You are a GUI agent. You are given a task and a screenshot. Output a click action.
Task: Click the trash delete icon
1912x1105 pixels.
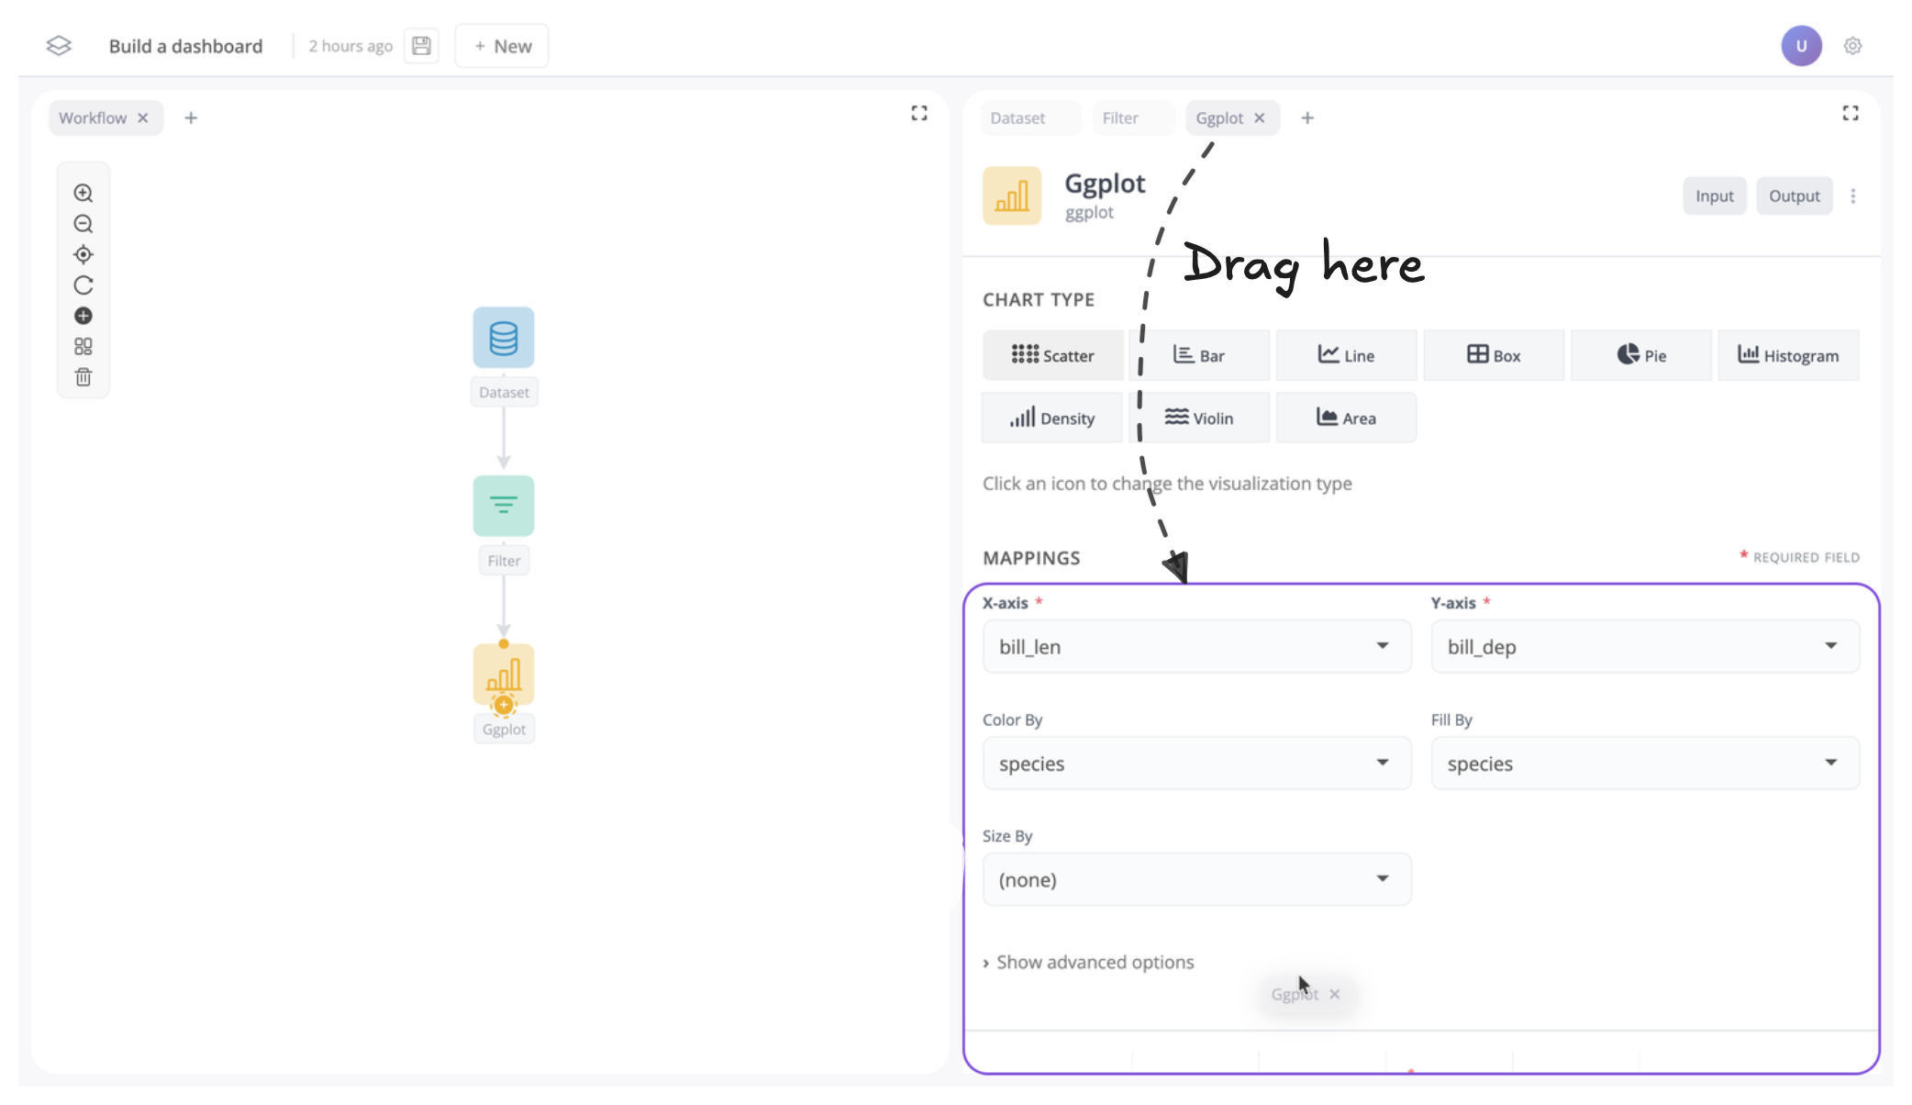(83, 377)
